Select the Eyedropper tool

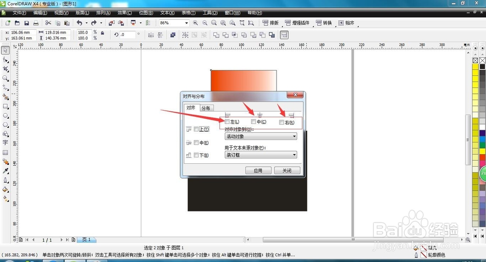click(5, 171)
